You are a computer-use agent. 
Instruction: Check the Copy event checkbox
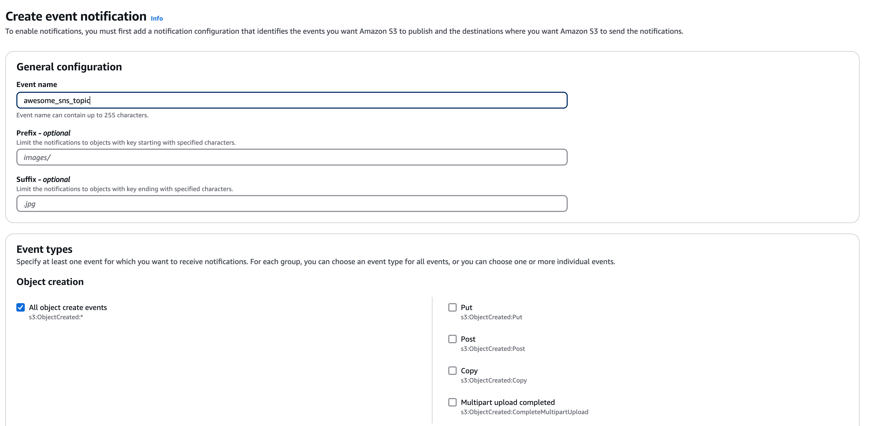click(452, 370)
